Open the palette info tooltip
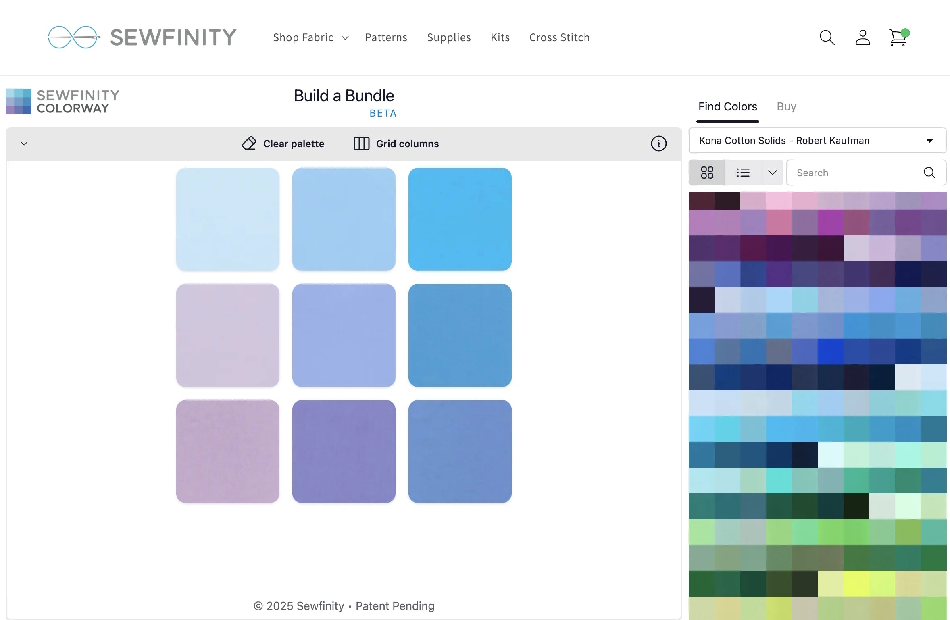 pyautogui.click(x=658, y=144)
